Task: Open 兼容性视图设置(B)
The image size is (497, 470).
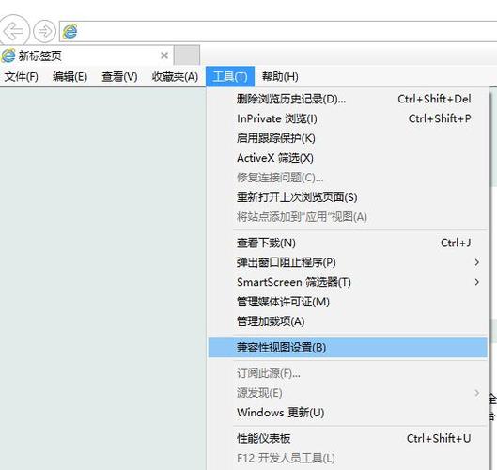Action: tap(348, 348)
